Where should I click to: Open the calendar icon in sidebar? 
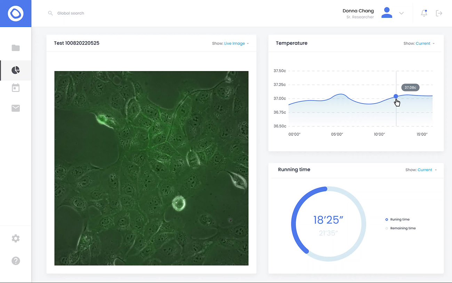point(16,88)
